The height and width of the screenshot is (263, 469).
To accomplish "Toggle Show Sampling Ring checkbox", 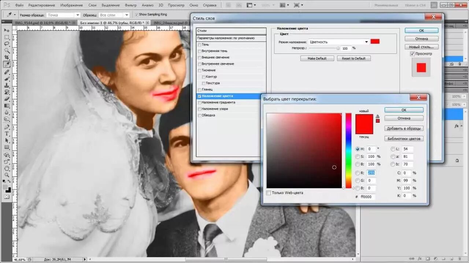I will tap(137, 15).
